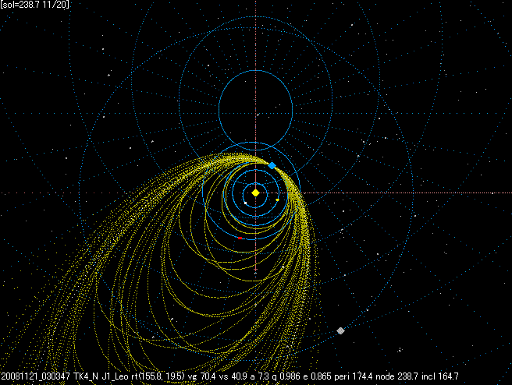512x385 pixels.
Task: Click the sol=238.7 11/20 label
Action: point(35,5)
